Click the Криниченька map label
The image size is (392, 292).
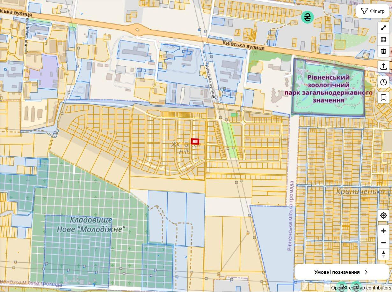[x=360, y=191]
